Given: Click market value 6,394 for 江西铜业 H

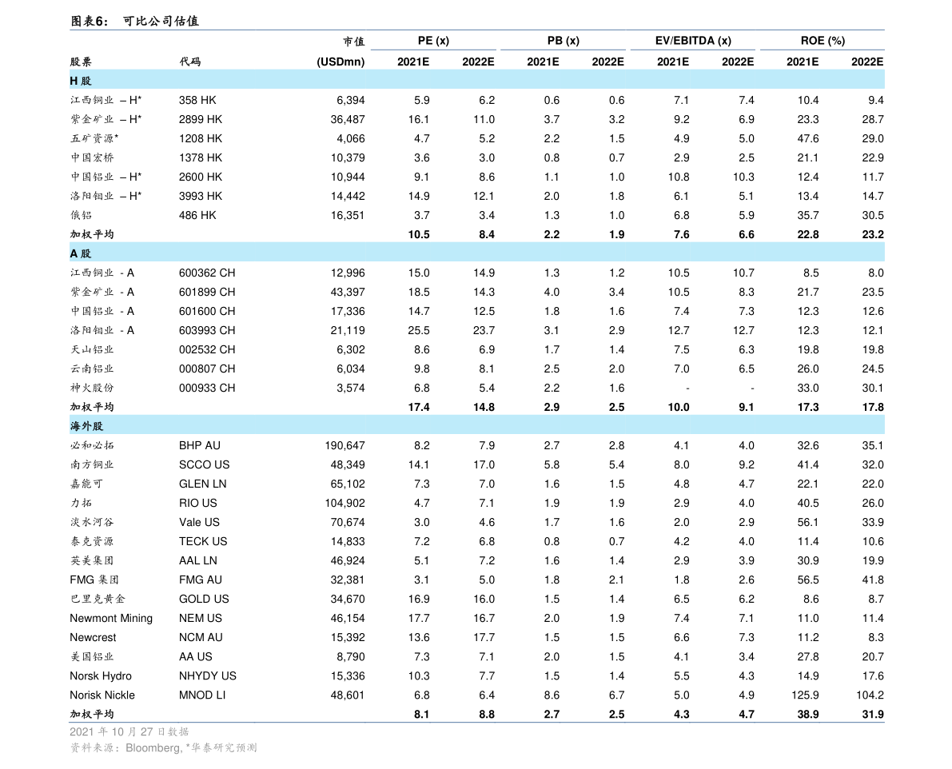Looking at the screenshot, I should [x=350, y=100].
